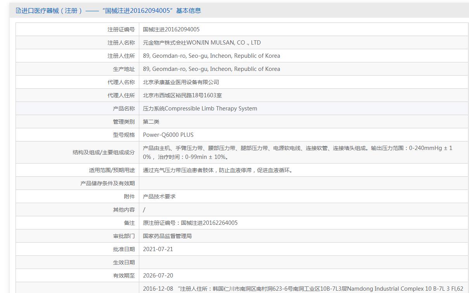
Task: Click the model value Power-Q6000 PLUS
Action: coord(168,135)
